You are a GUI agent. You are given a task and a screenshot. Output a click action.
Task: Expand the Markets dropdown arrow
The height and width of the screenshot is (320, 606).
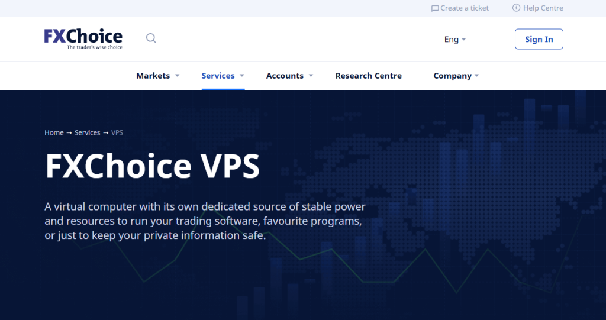[178, 75]
